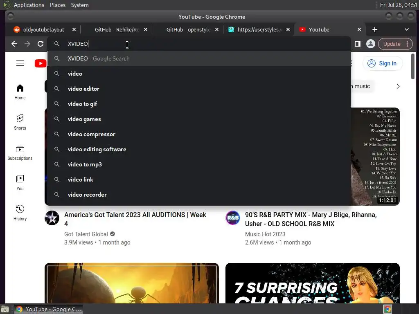Open the 7 Surprising Changes thumbnail

click(x=313, y=283)
